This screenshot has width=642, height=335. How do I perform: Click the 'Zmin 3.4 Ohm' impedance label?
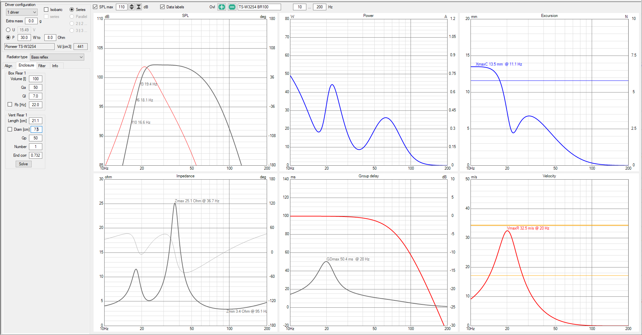pyautogui.click(x=246, y=311)
